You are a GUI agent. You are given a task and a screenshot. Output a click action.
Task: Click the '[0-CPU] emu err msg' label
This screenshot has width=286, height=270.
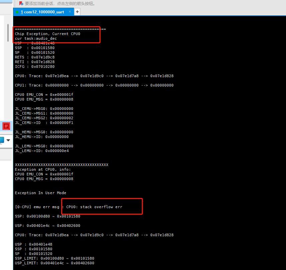[37, 207]
